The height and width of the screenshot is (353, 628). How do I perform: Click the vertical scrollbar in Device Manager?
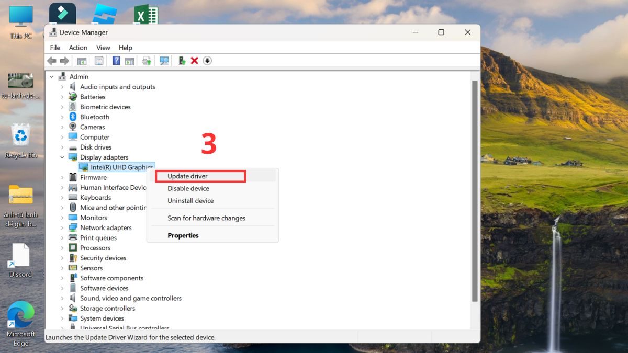click(475, 191)
